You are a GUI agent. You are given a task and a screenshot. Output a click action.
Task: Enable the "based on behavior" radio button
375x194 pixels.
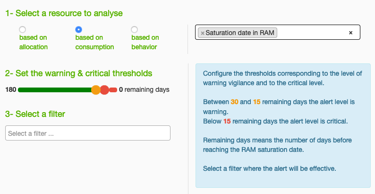[135, 29]
